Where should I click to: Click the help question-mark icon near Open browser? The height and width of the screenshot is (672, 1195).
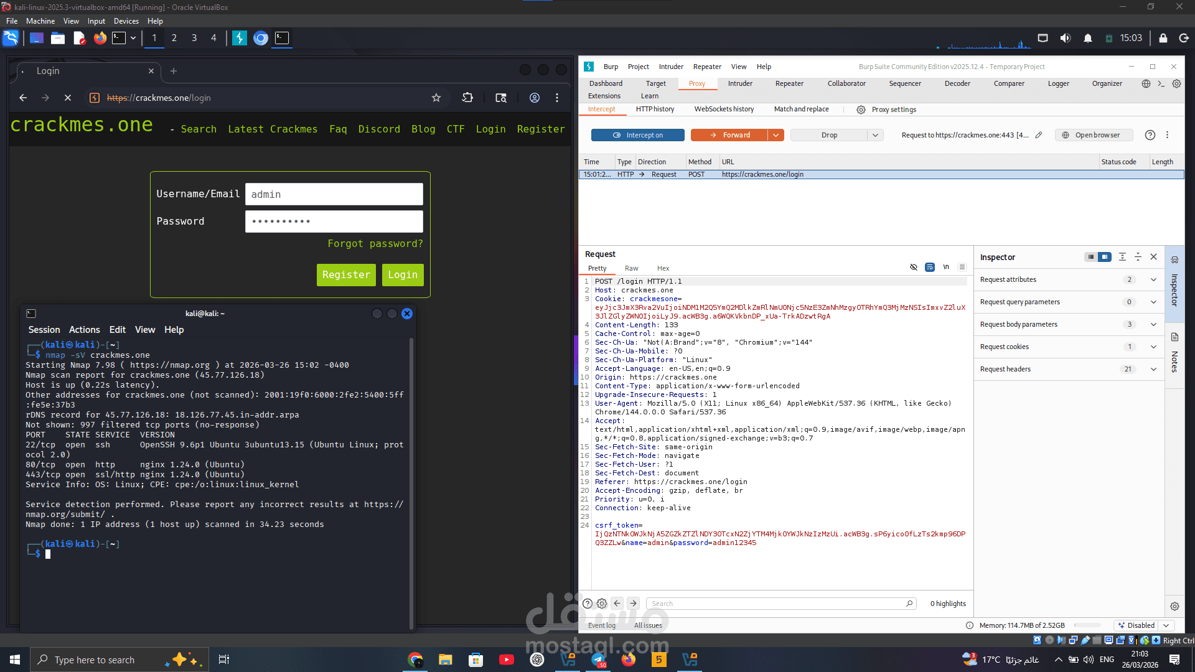tap(1150, 135)
